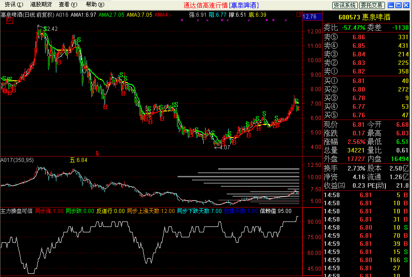Click the red square icon at chart's top-left
412x277 pixels.
[9, 20]
